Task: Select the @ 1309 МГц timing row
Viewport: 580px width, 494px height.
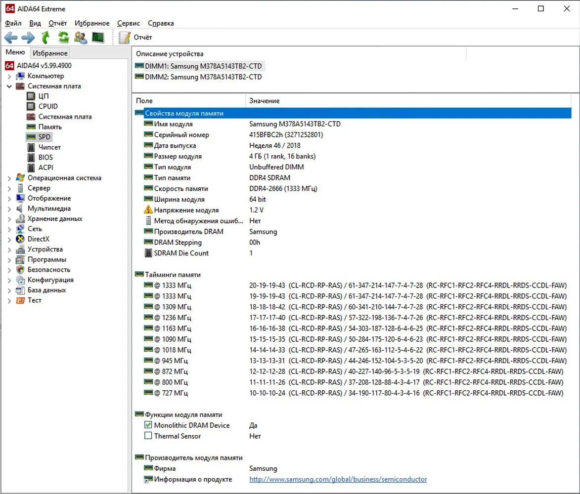Action: pyautogui.click(x=353, y=307)
